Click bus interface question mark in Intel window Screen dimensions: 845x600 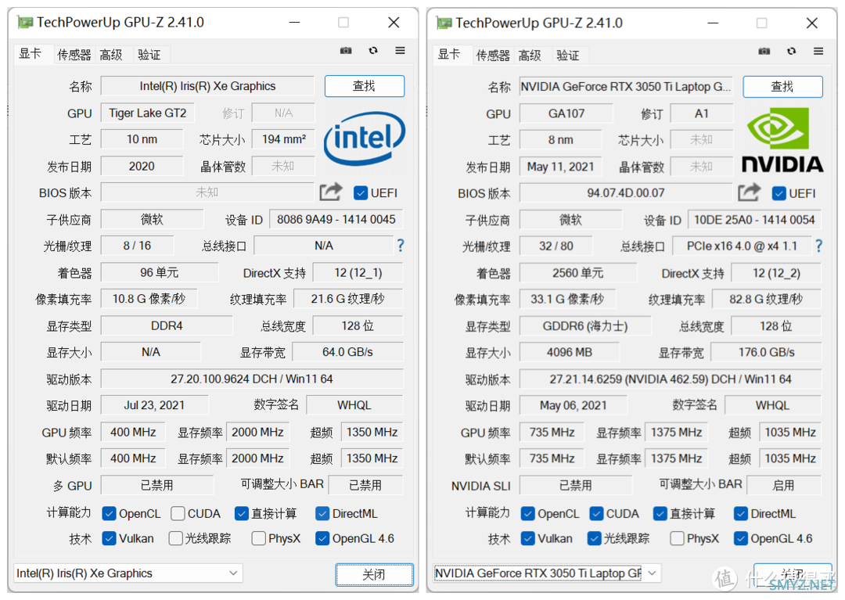coord(401,246)
